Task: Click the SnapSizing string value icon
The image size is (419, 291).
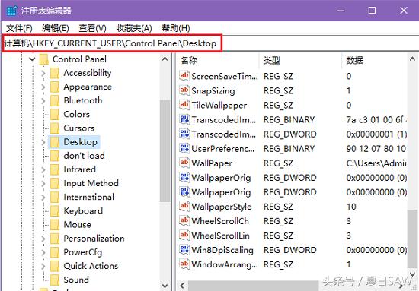Action: click(x=184, y=90)
